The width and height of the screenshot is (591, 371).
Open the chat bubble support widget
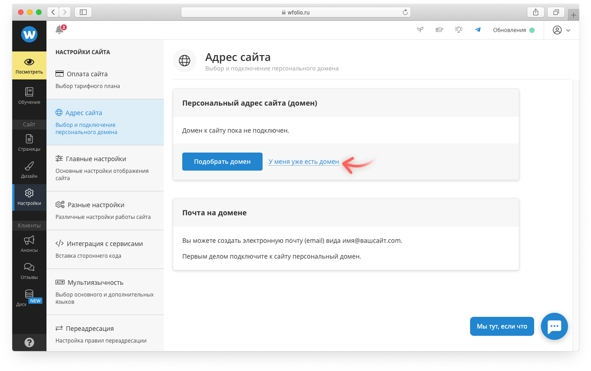pyautogui.click(x=554, y=326)
